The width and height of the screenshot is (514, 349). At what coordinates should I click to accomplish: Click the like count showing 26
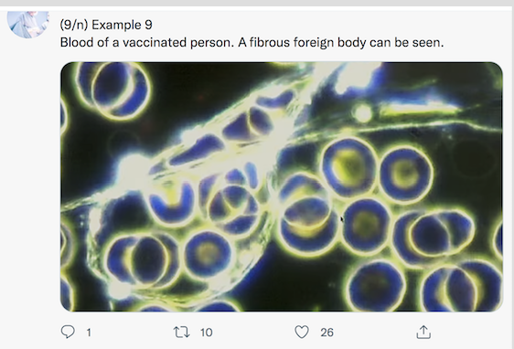point(327,333)
